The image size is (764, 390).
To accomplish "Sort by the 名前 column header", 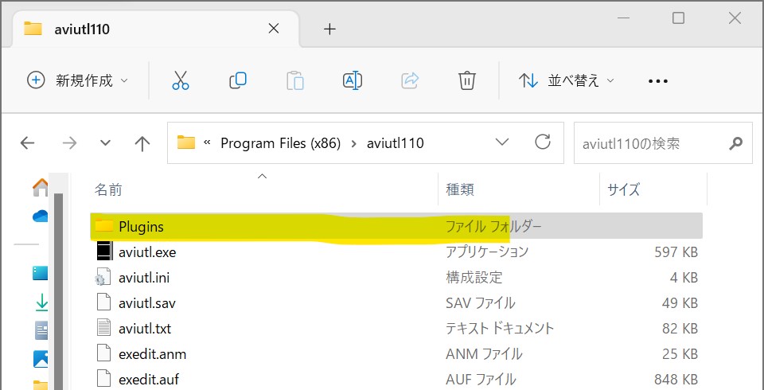I will pos(108,189).
